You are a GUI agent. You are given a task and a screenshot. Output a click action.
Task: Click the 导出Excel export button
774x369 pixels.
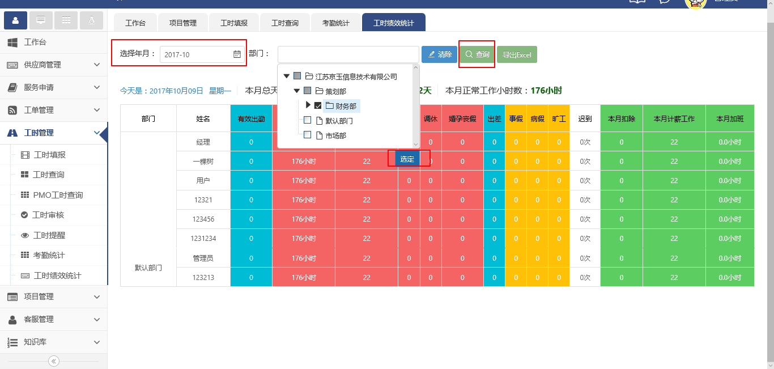point(517,54)
